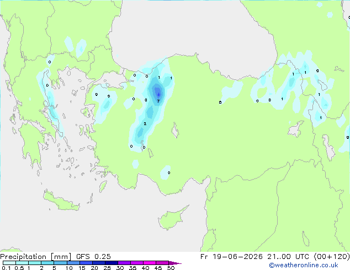350x270 pixels.
Task: Click the 'Fr 19-06-2026' forecast date text
Action: point(231,257)
